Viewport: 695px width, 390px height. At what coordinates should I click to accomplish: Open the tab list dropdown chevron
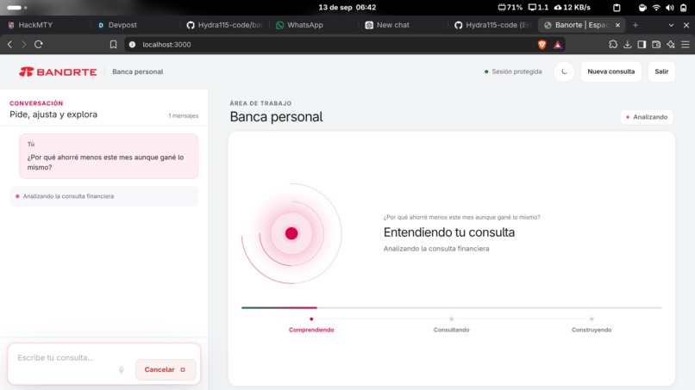[x=671, y=25]
